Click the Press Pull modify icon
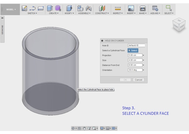The height and width of the screenshot is (134, 189). [x=69, y=8]
